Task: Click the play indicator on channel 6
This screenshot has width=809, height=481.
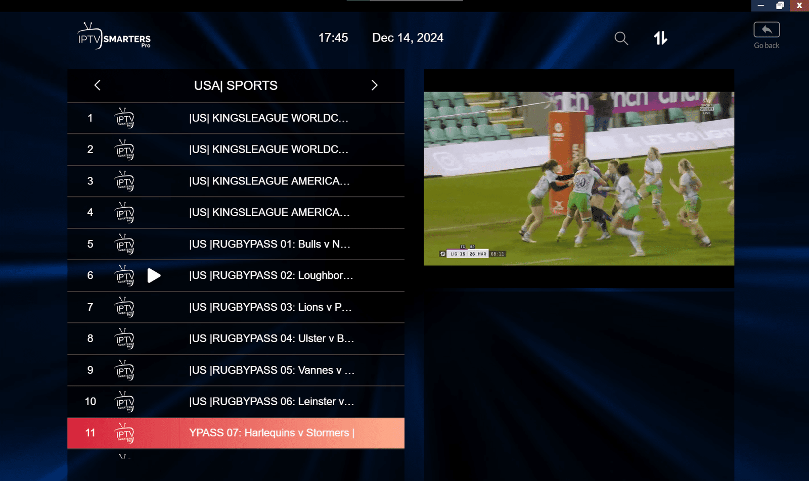Action: [x=154, y=275]
